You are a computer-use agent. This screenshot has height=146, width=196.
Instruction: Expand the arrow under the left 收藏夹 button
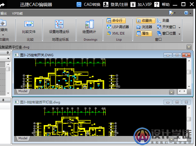pyautogui.click(x=3, y=35)
